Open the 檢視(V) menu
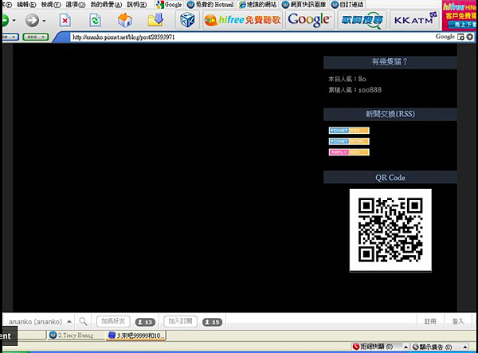478x353 pixels. point(51,5)
